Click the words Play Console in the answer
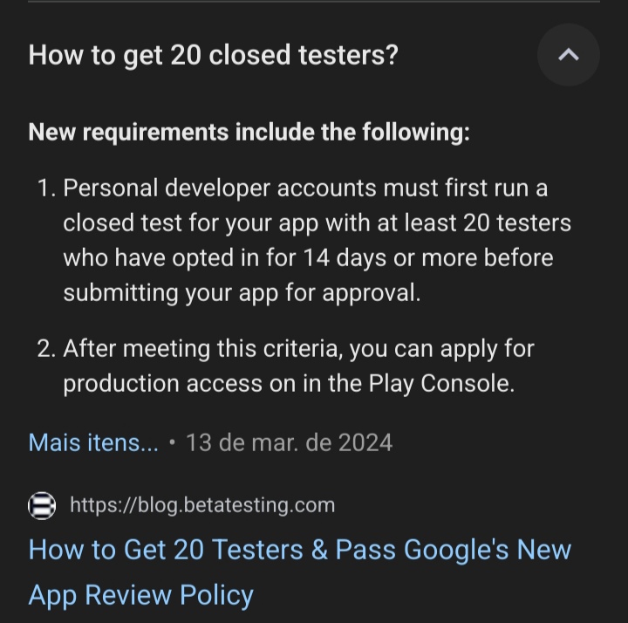This screenshot has height=623, width=628. [x=441, y=384]
